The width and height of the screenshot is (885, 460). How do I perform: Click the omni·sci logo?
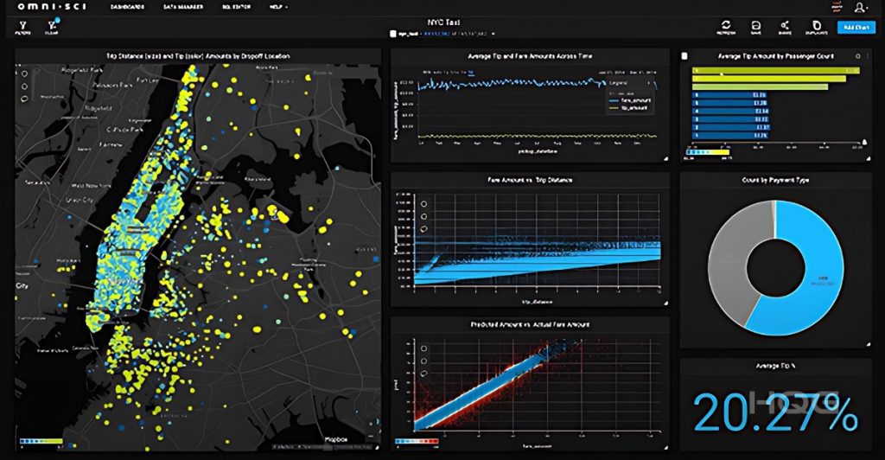pyautogui.click(x=44, y=7)
